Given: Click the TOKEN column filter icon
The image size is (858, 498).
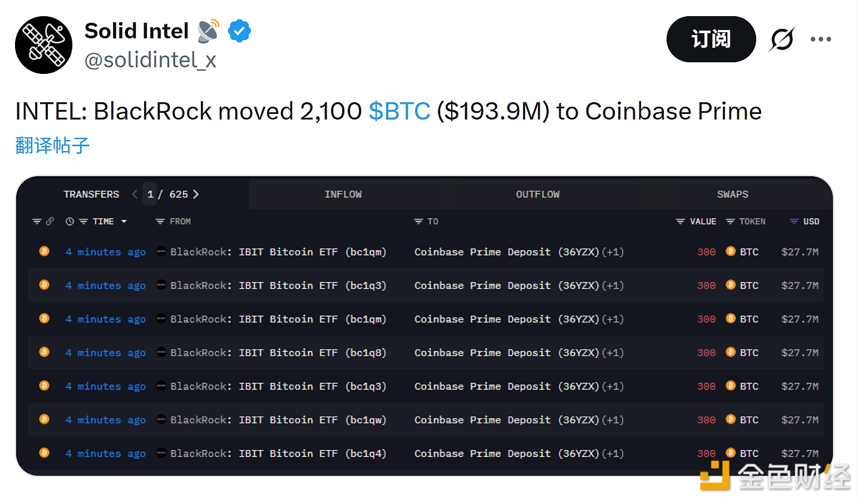Looking at the screenshot, I should [731, 221].
